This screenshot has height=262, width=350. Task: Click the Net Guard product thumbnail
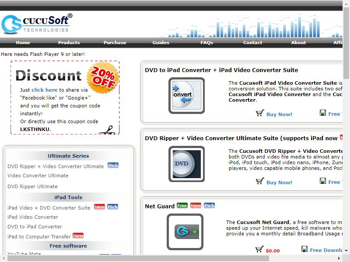tap(185, 232)
